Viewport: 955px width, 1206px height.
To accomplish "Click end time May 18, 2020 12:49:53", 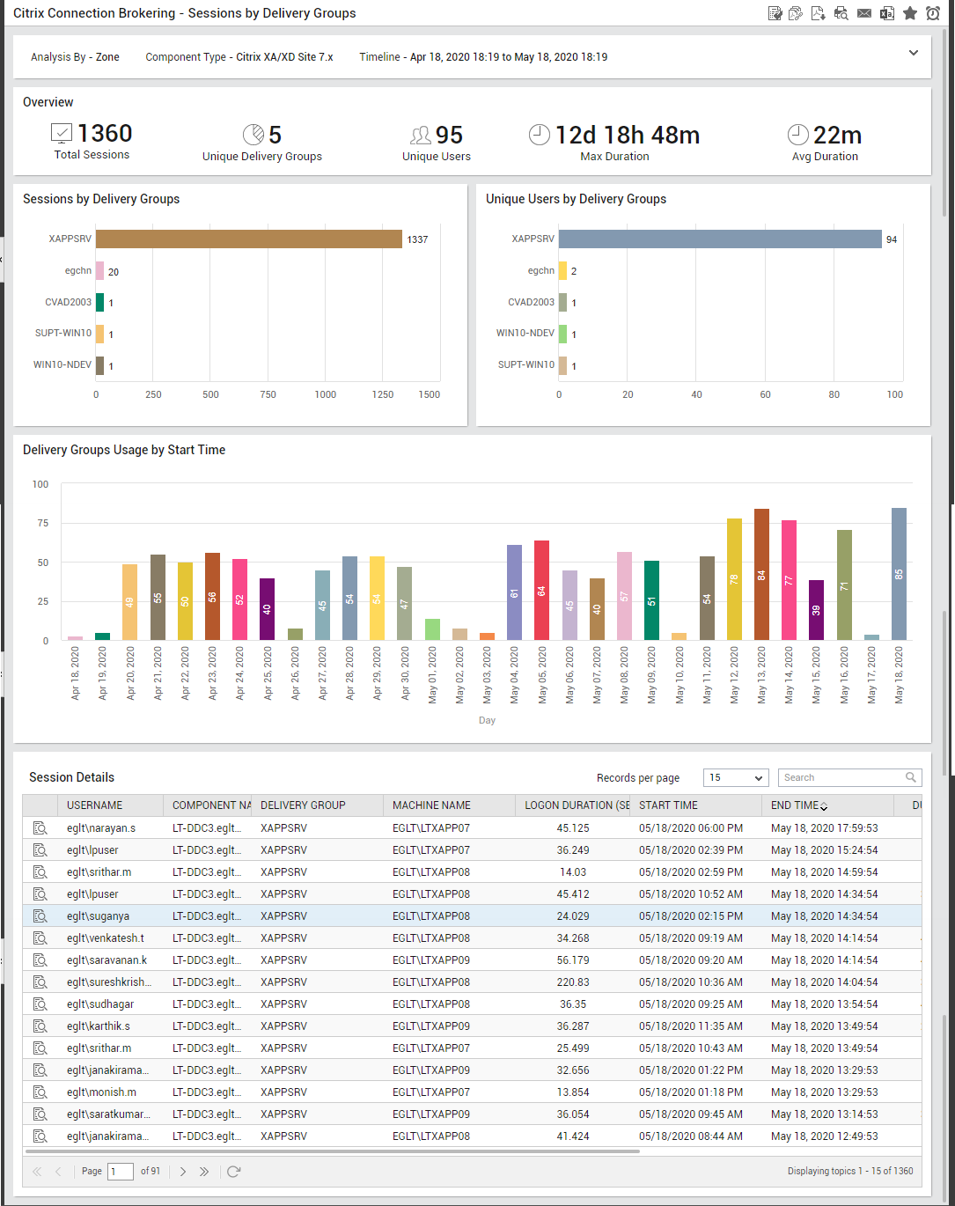I will [x=825, y=1136].
